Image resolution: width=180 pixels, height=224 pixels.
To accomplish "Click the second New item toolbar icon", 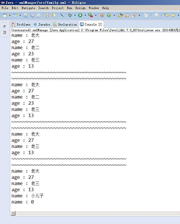I will (x=15, y=15).
